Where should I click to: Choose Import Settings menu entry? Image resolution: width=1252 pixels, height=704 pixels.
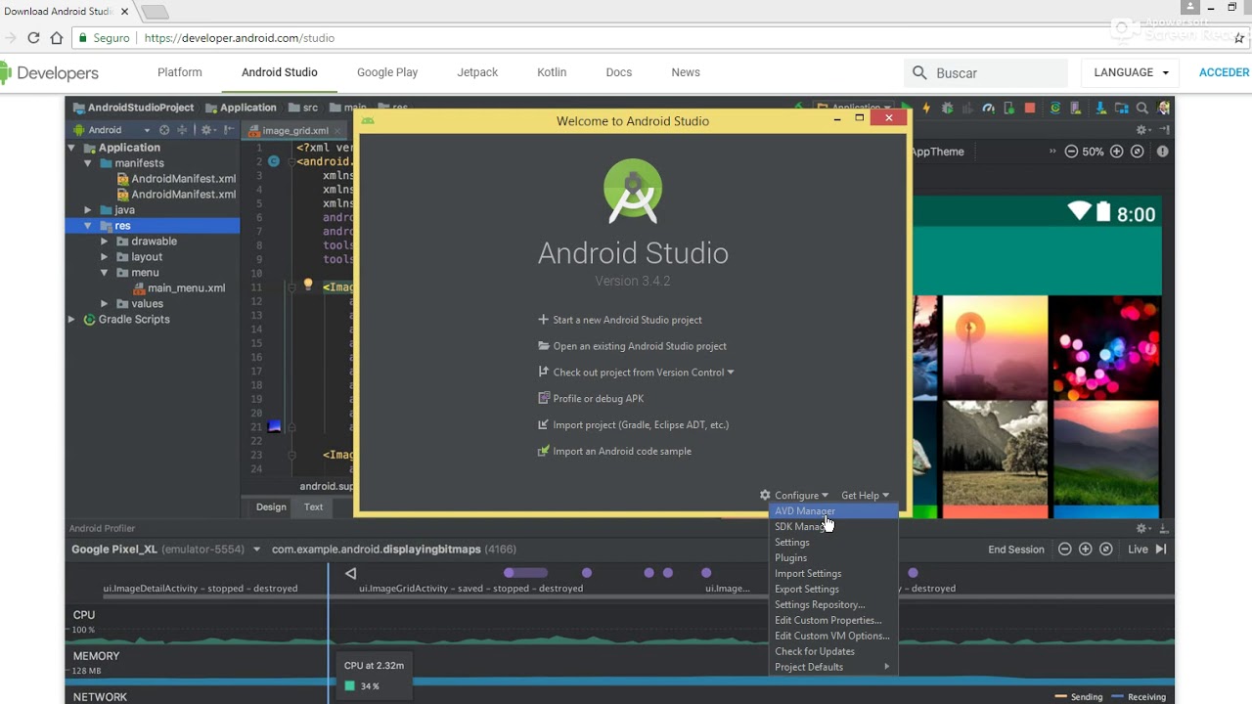tap(832, 574)
